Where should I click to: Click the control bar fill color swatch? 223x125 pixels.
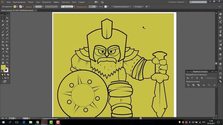click(15, 7)
